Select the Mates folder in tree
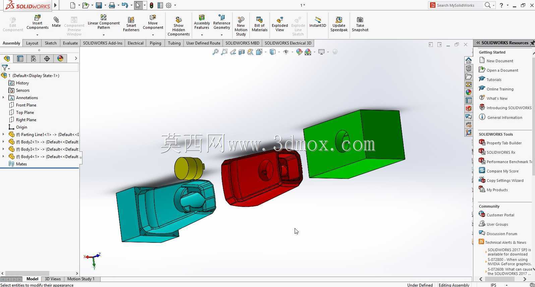Screen dimensions: 535x287 [21, 164]
